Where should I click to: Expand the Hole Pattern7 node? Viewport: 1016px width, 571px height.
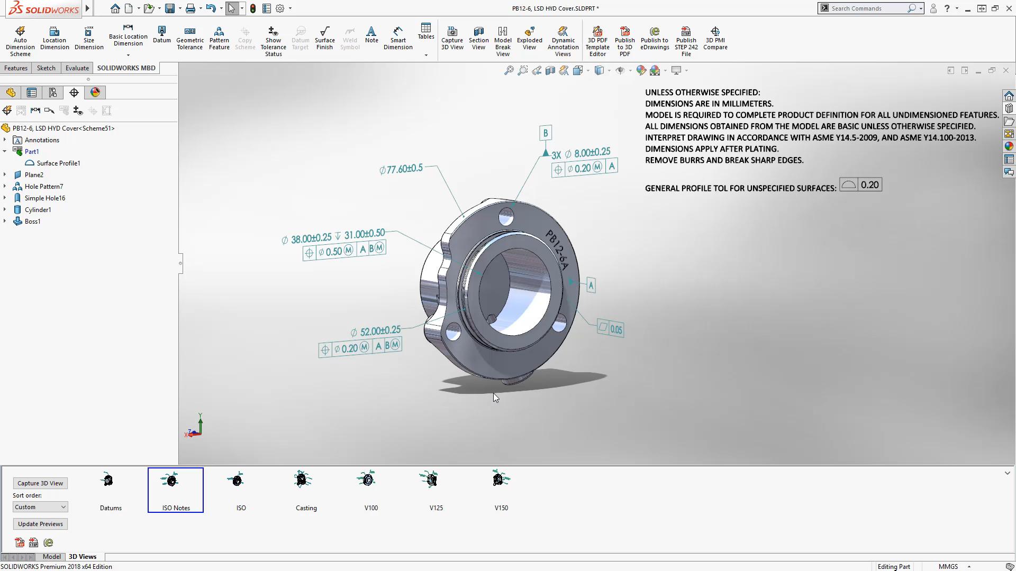[x=5, y=187]
